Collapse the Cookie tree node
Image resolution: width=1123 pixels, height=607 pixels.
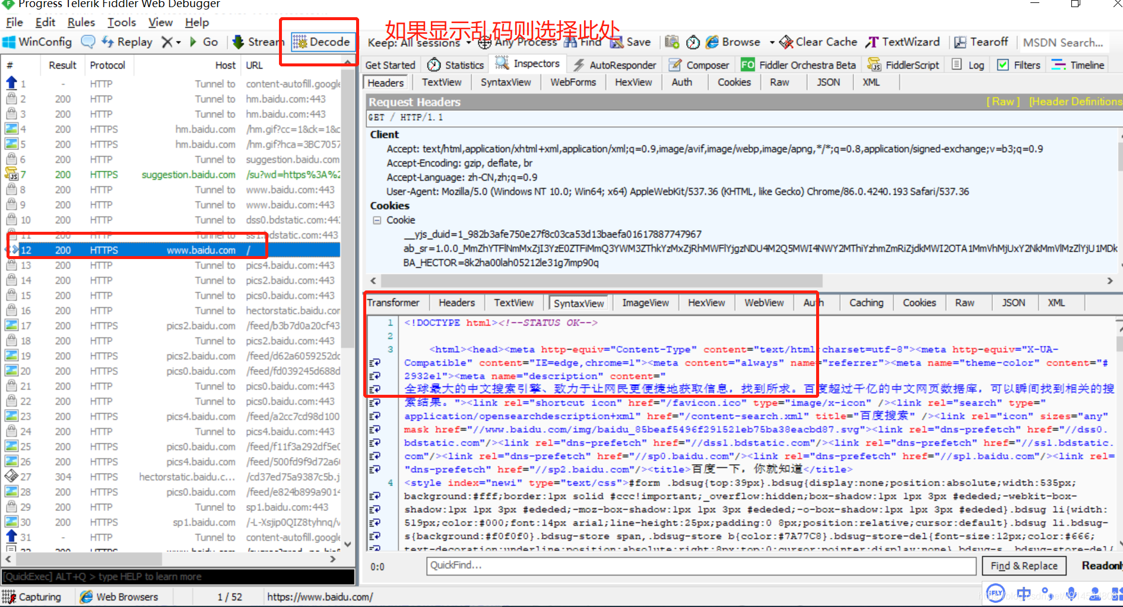376,220
